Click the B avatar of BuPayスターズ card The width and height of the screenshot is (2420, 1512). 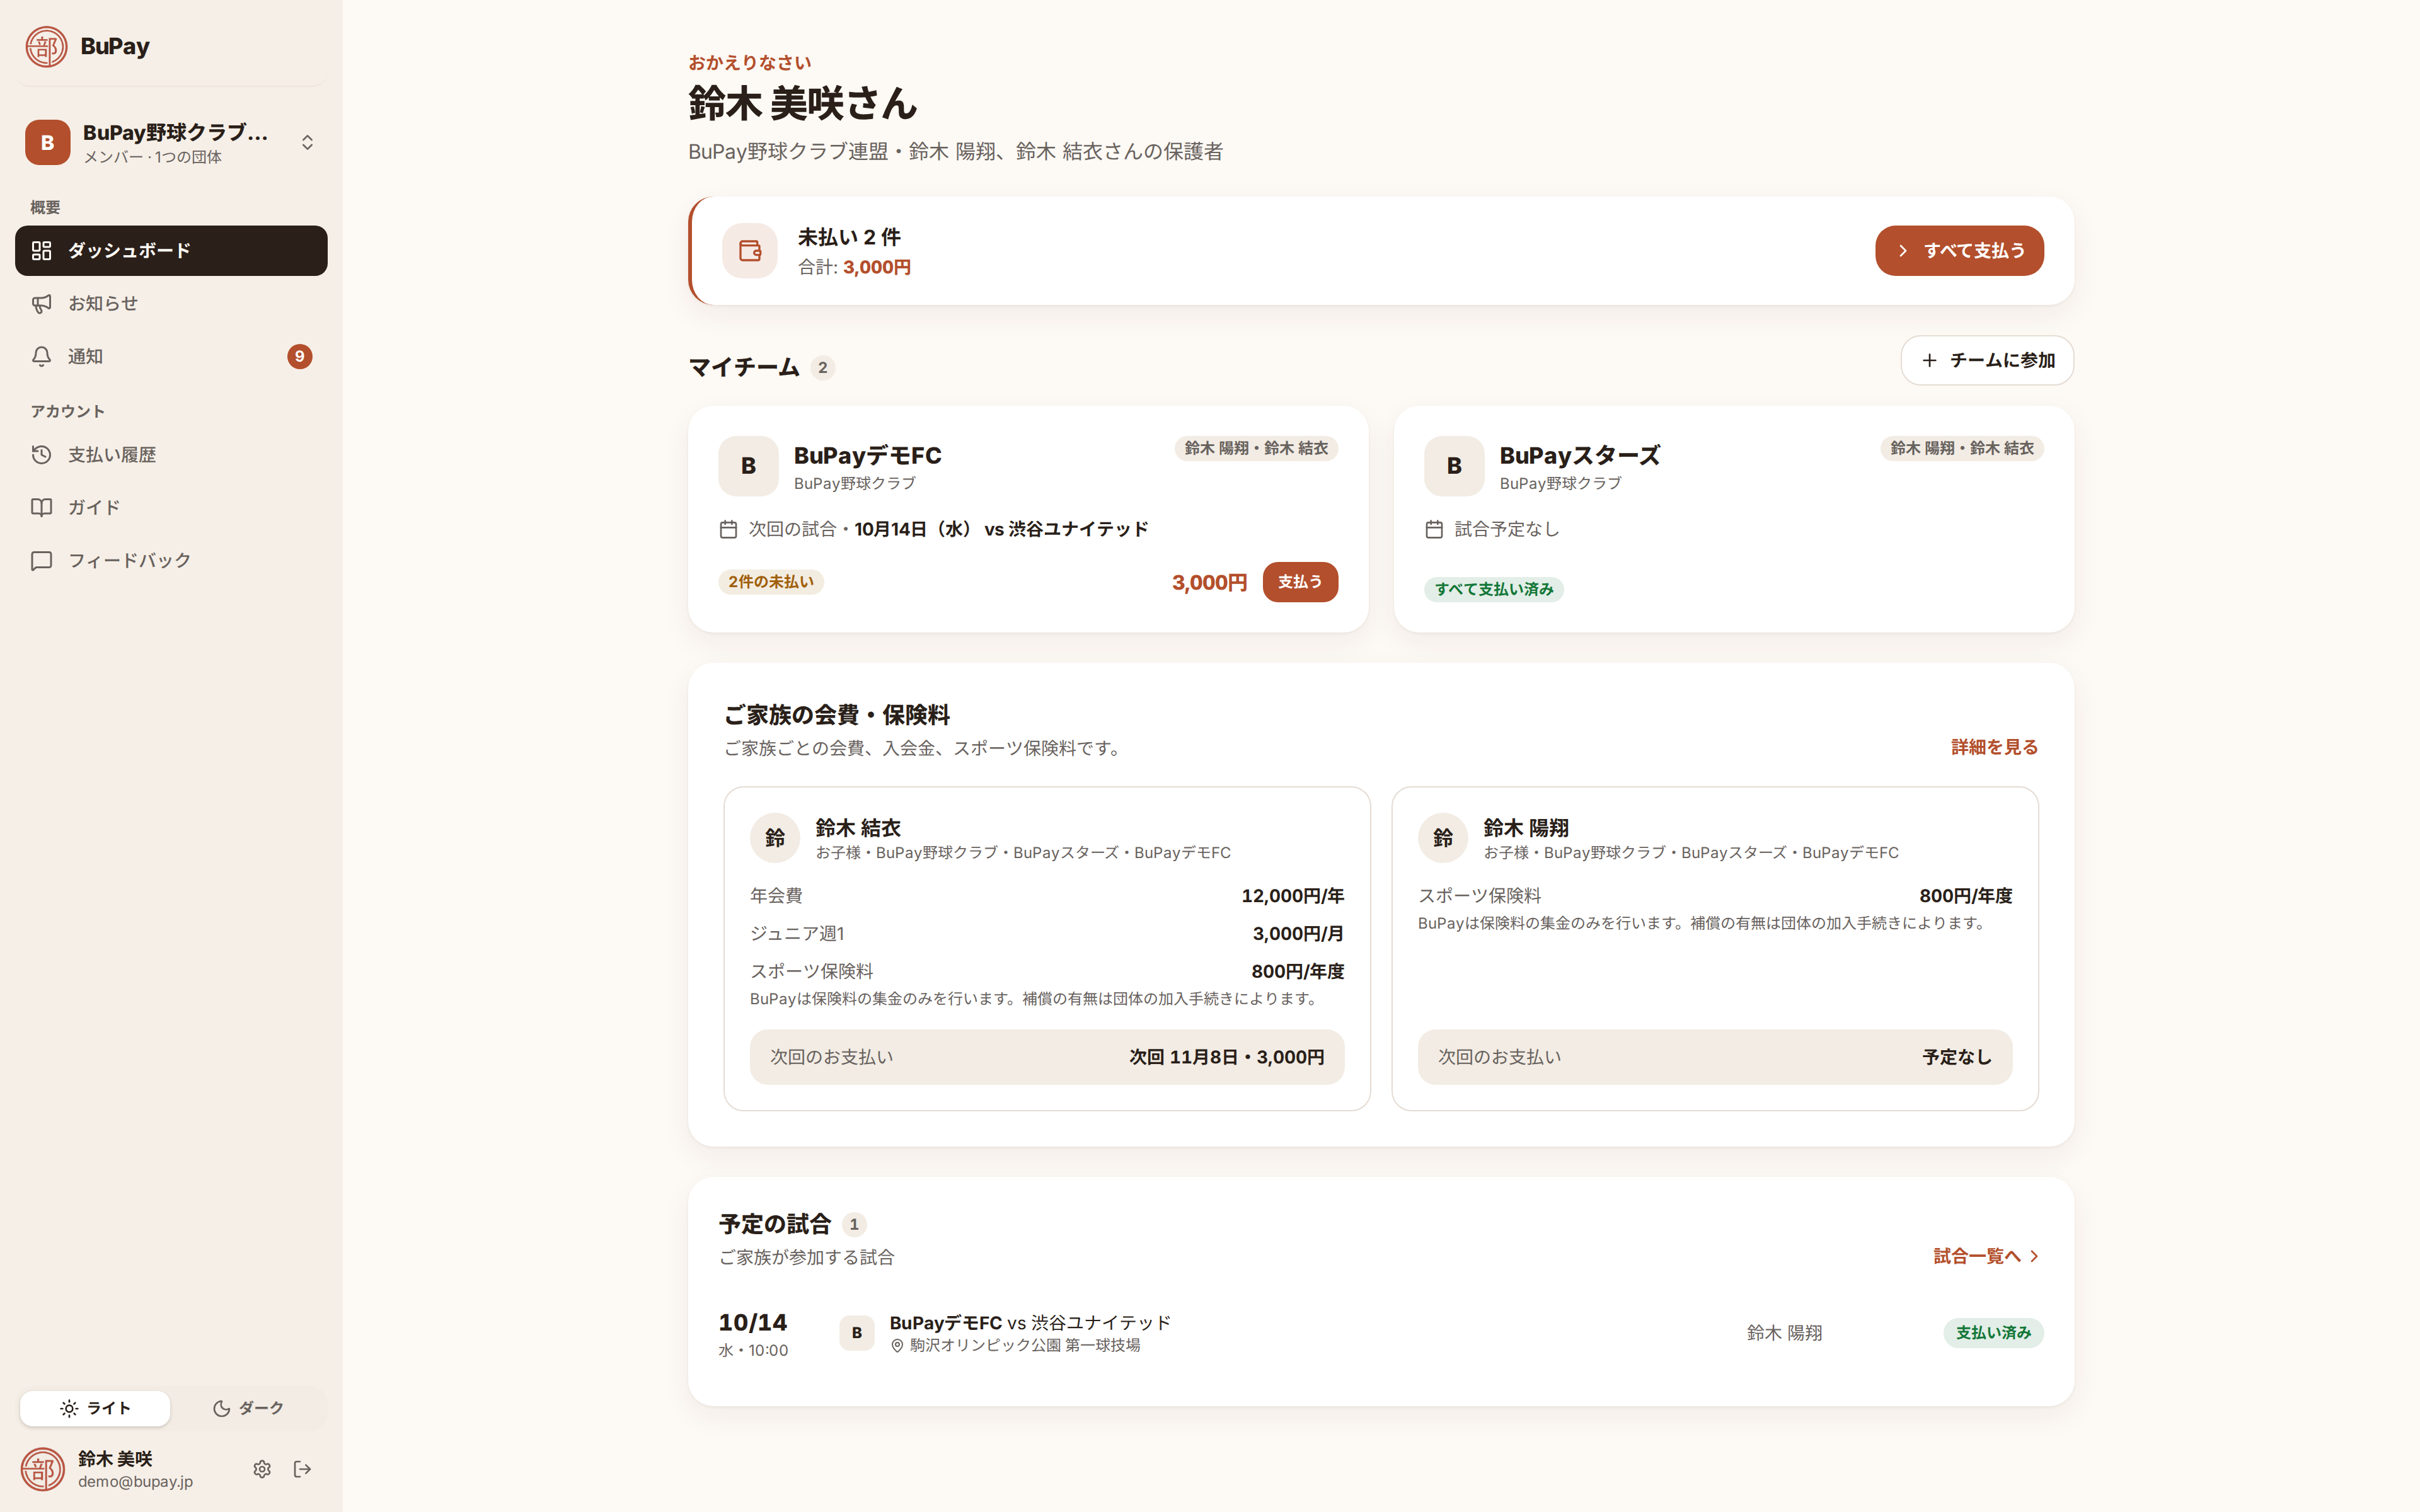(1454, 466)
